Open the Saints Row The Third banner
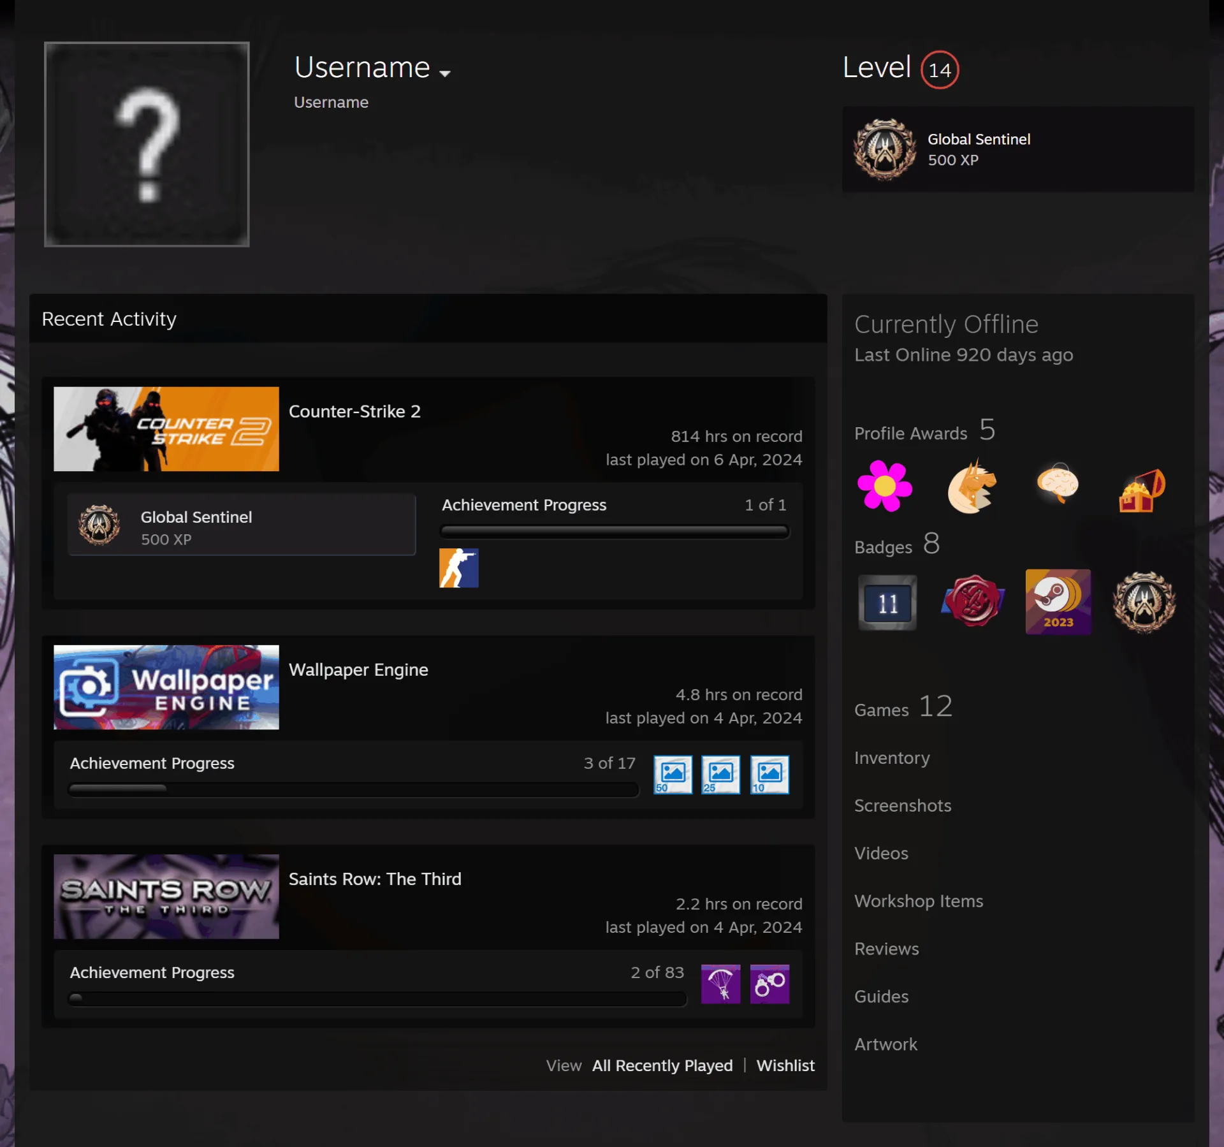This screenshot has height=1147, width=1224. coord(166,896)
